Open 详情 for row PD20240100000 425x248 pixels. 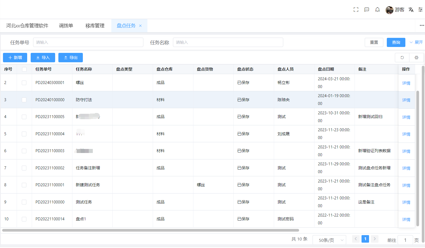point(406,100)
